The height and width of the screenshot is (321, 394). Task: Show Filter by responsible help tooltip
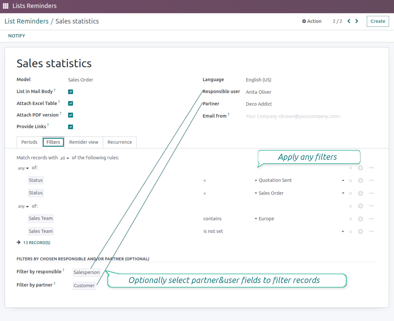click(x=63, y=270)
